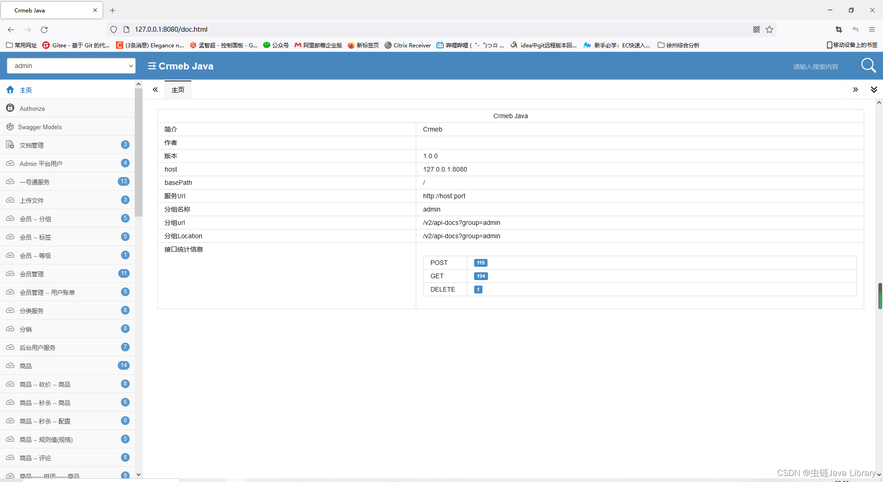Expand the 一号通服务 API group

point(67,182)
